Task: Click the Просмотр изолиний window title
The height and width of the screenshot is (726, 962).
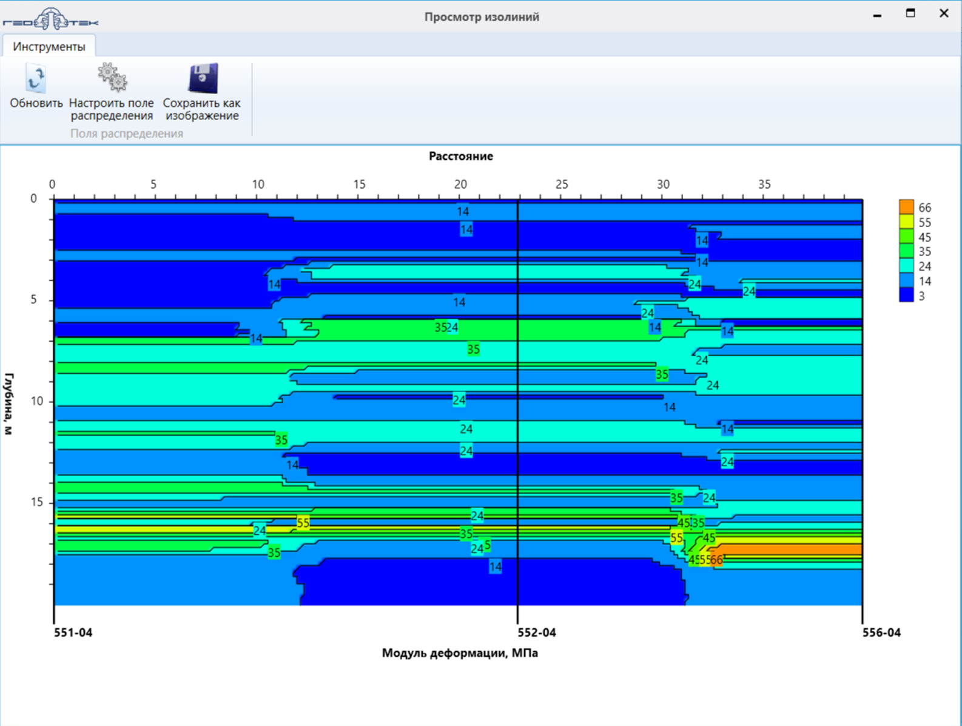Action: coord(482,17)
